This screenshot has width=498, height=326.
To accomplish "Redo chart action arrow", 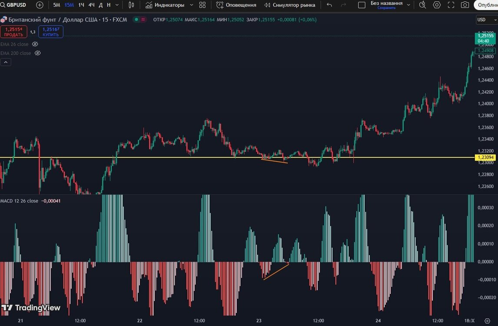I will tap(343, 5).
